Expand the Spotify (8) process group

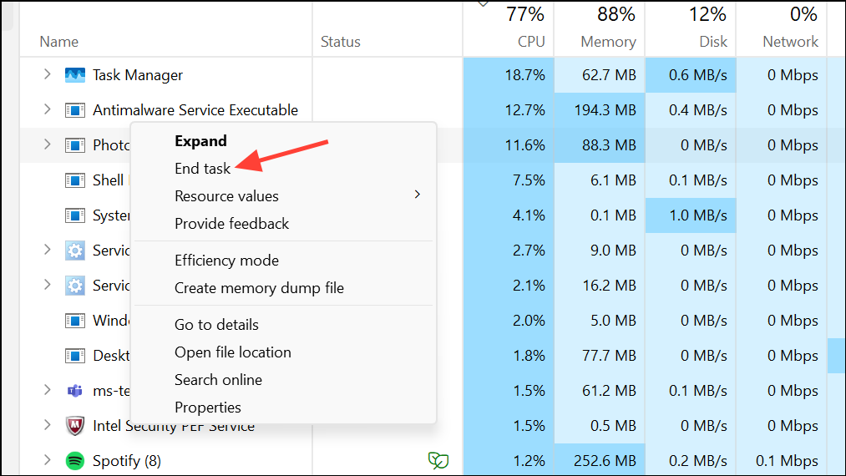coord(48,460)
